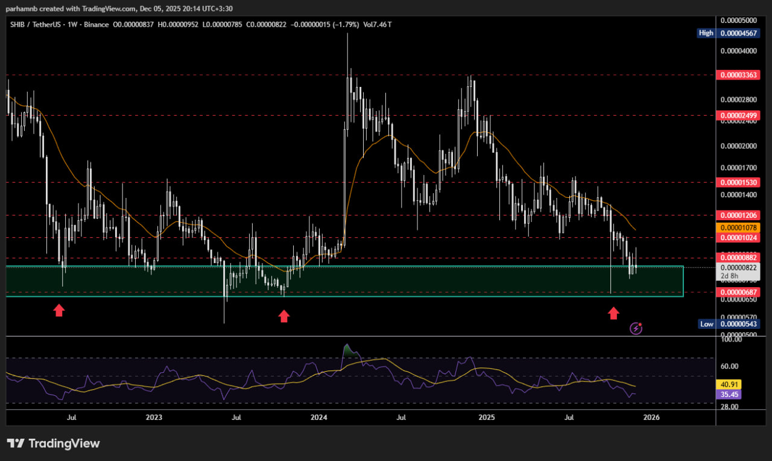
Task: Click the Low price tag label
Action: 707,324
